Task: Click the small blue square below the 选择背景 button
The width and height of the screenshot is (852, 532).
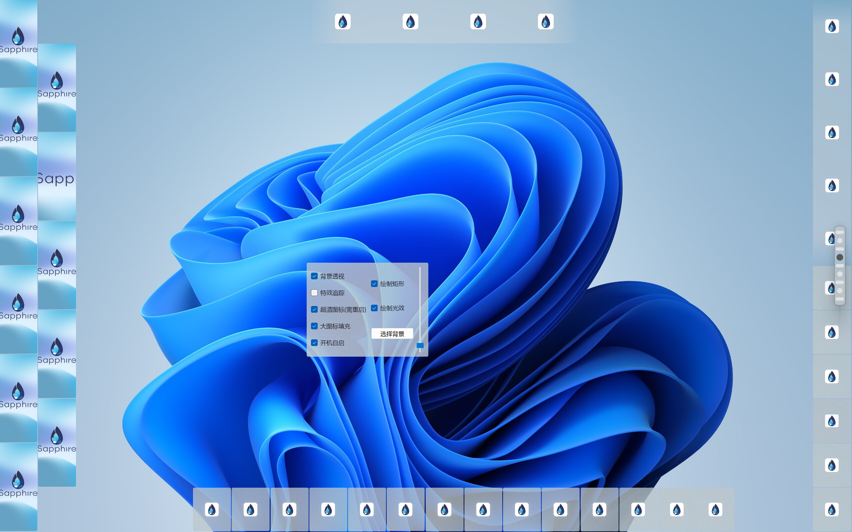Action: [420, 346]
